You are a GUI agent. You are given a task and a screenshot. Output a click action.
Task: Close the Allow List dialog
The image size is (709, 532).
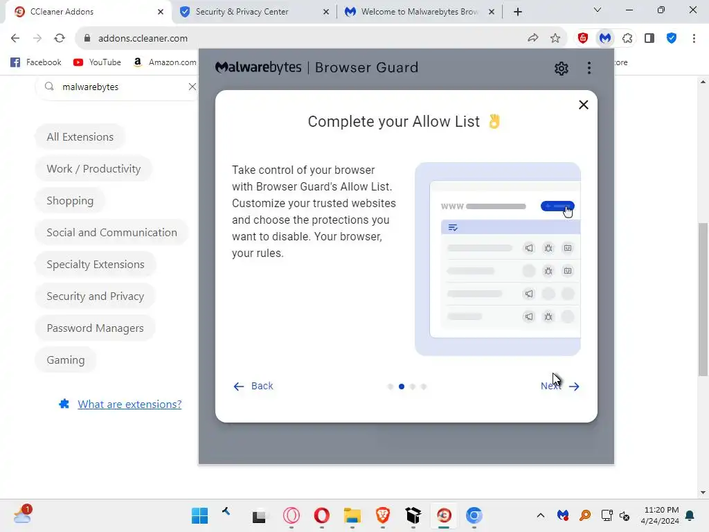[583, 105]
